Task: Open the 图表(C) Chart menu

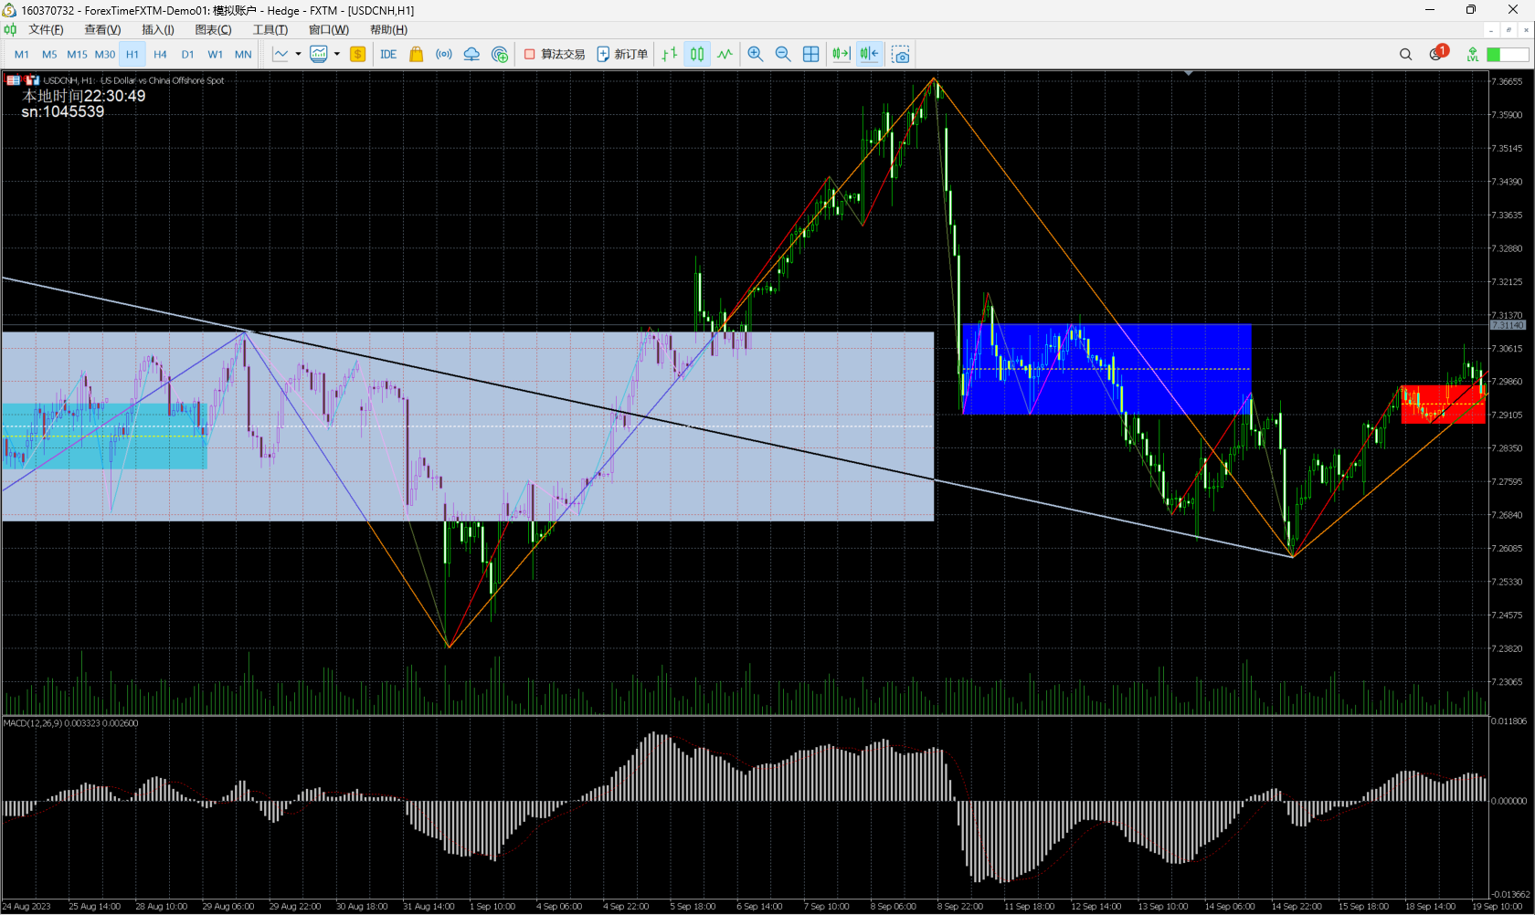Action: (x=213, y=30)
